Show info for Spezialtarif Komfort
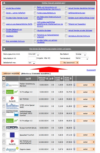The height and width of the screenshot is (153, 100). (x=74, y=135)
